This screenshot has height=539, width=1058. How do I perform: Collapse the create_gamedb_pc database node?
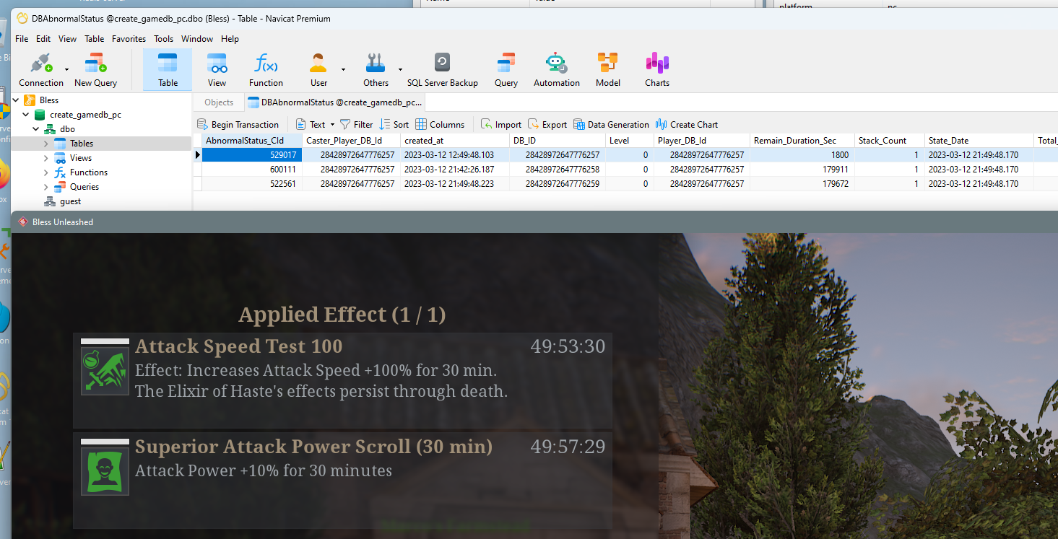tap(26, 115)
